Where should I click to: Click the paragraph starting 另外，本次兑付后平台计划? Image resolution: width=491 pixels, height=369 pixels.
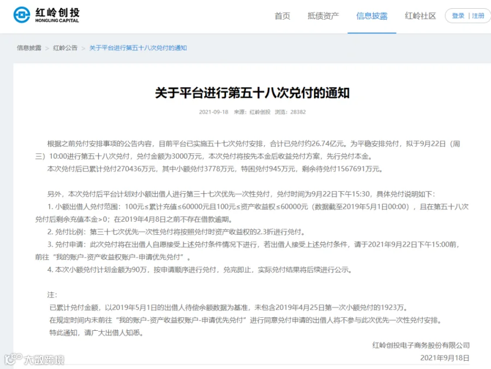[x=241, y=194]
